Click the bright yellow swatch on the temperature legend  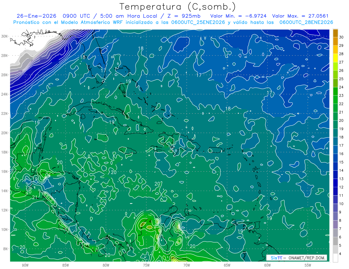[x=335, y=58]
